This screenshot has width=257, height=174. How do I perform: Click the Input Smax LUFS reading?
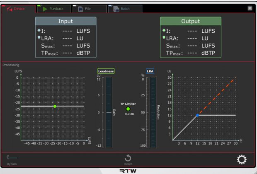pos(65,46)
